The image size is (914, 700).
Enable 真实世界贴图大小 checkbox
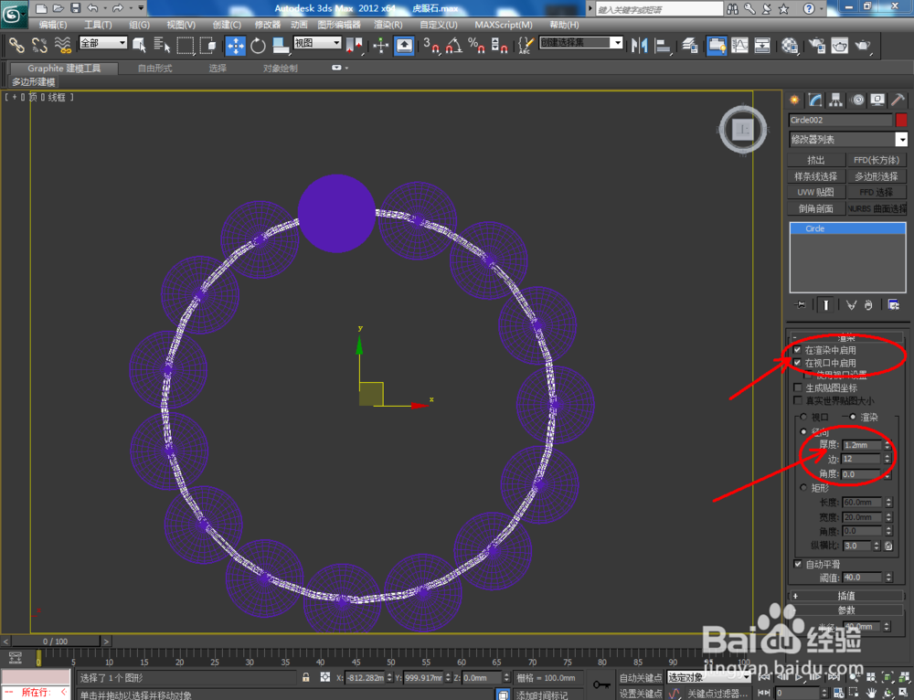pyautogui.click(x=797, y=400)
